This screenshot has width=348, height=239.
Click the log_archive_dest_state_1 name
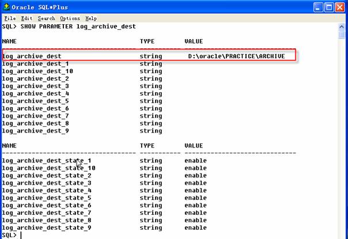point(47,161)
